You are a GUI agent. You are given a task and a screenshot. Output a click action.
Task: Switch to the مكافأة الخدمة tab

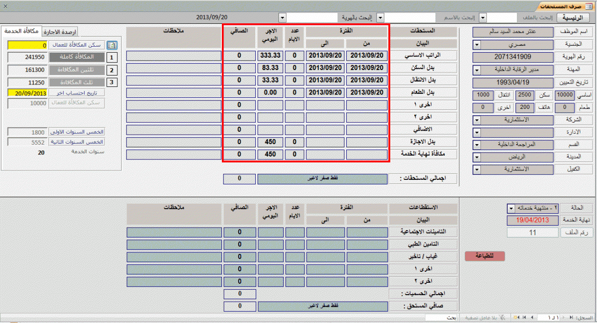[22, 31]
